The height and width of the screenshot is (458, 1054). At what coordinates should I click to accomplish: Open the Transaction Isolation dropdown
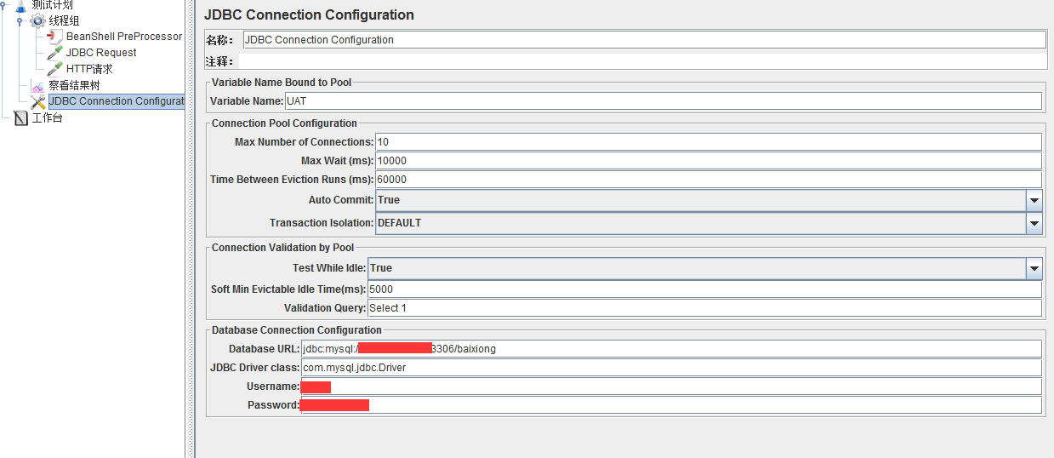pos(1034,223)
